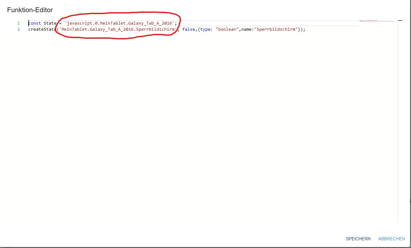The width and height of the screenshot is (411, 248).
Task: Click the 'State' variable name
Action: click(50, 23)
